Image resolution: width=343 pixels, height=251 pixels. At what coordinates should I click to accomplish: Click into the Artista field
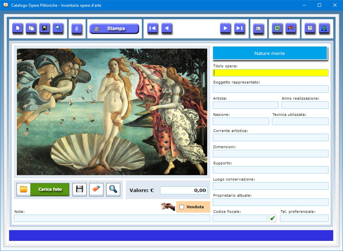tap(246, 105)
